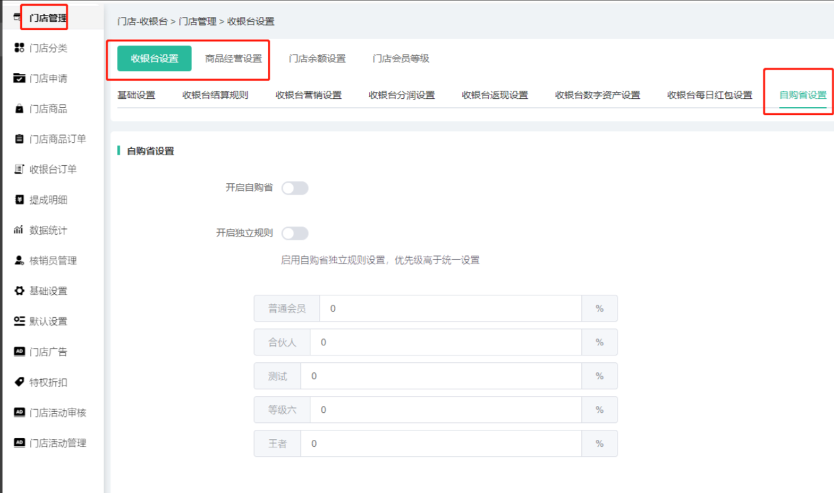Click the 默认设置 sliders icon
This screenshot has width=834, height=493.
[x=19, y=321]
